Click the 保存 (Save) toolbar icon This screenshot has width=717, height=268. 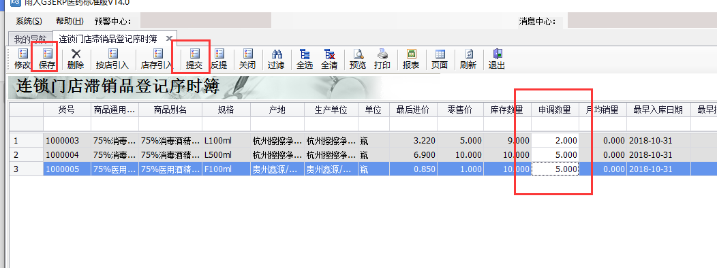(x=47, y=59)
